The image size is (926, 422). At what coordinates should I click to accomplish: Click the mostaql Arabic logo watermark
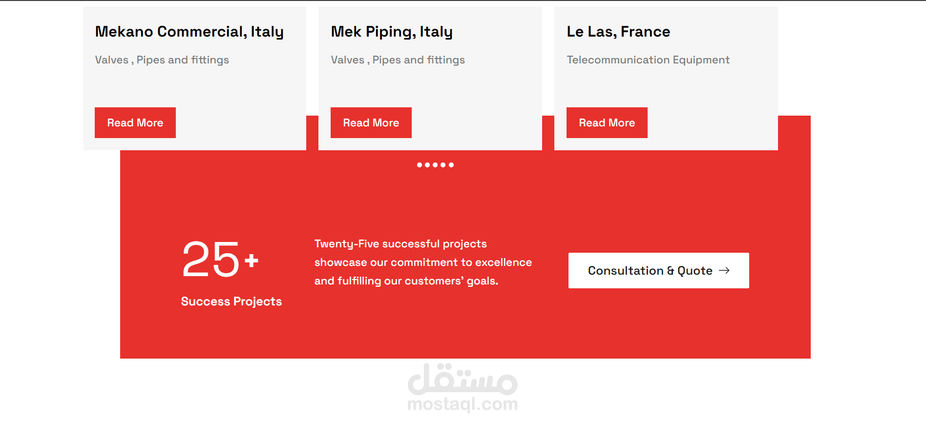463,380
